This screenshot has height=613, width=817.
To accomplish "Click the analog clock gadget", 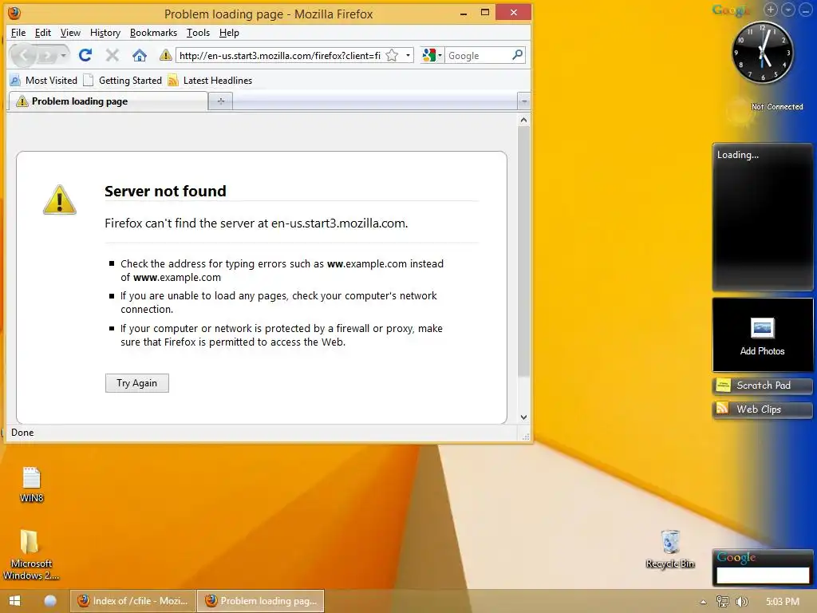I will tap(762, 52).
